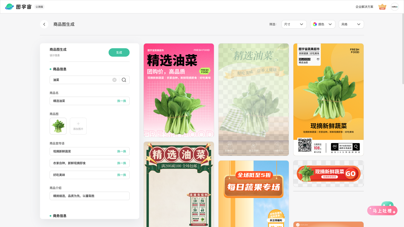404x227 pixels.
Task: Go back with the left arrow button
Action: [x=44, y=24]
